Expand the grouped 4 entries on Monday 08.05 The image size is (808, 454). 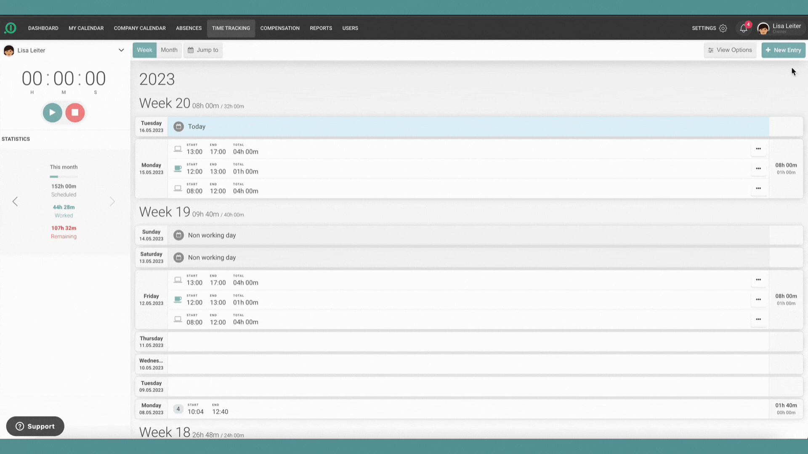(178, 409)
